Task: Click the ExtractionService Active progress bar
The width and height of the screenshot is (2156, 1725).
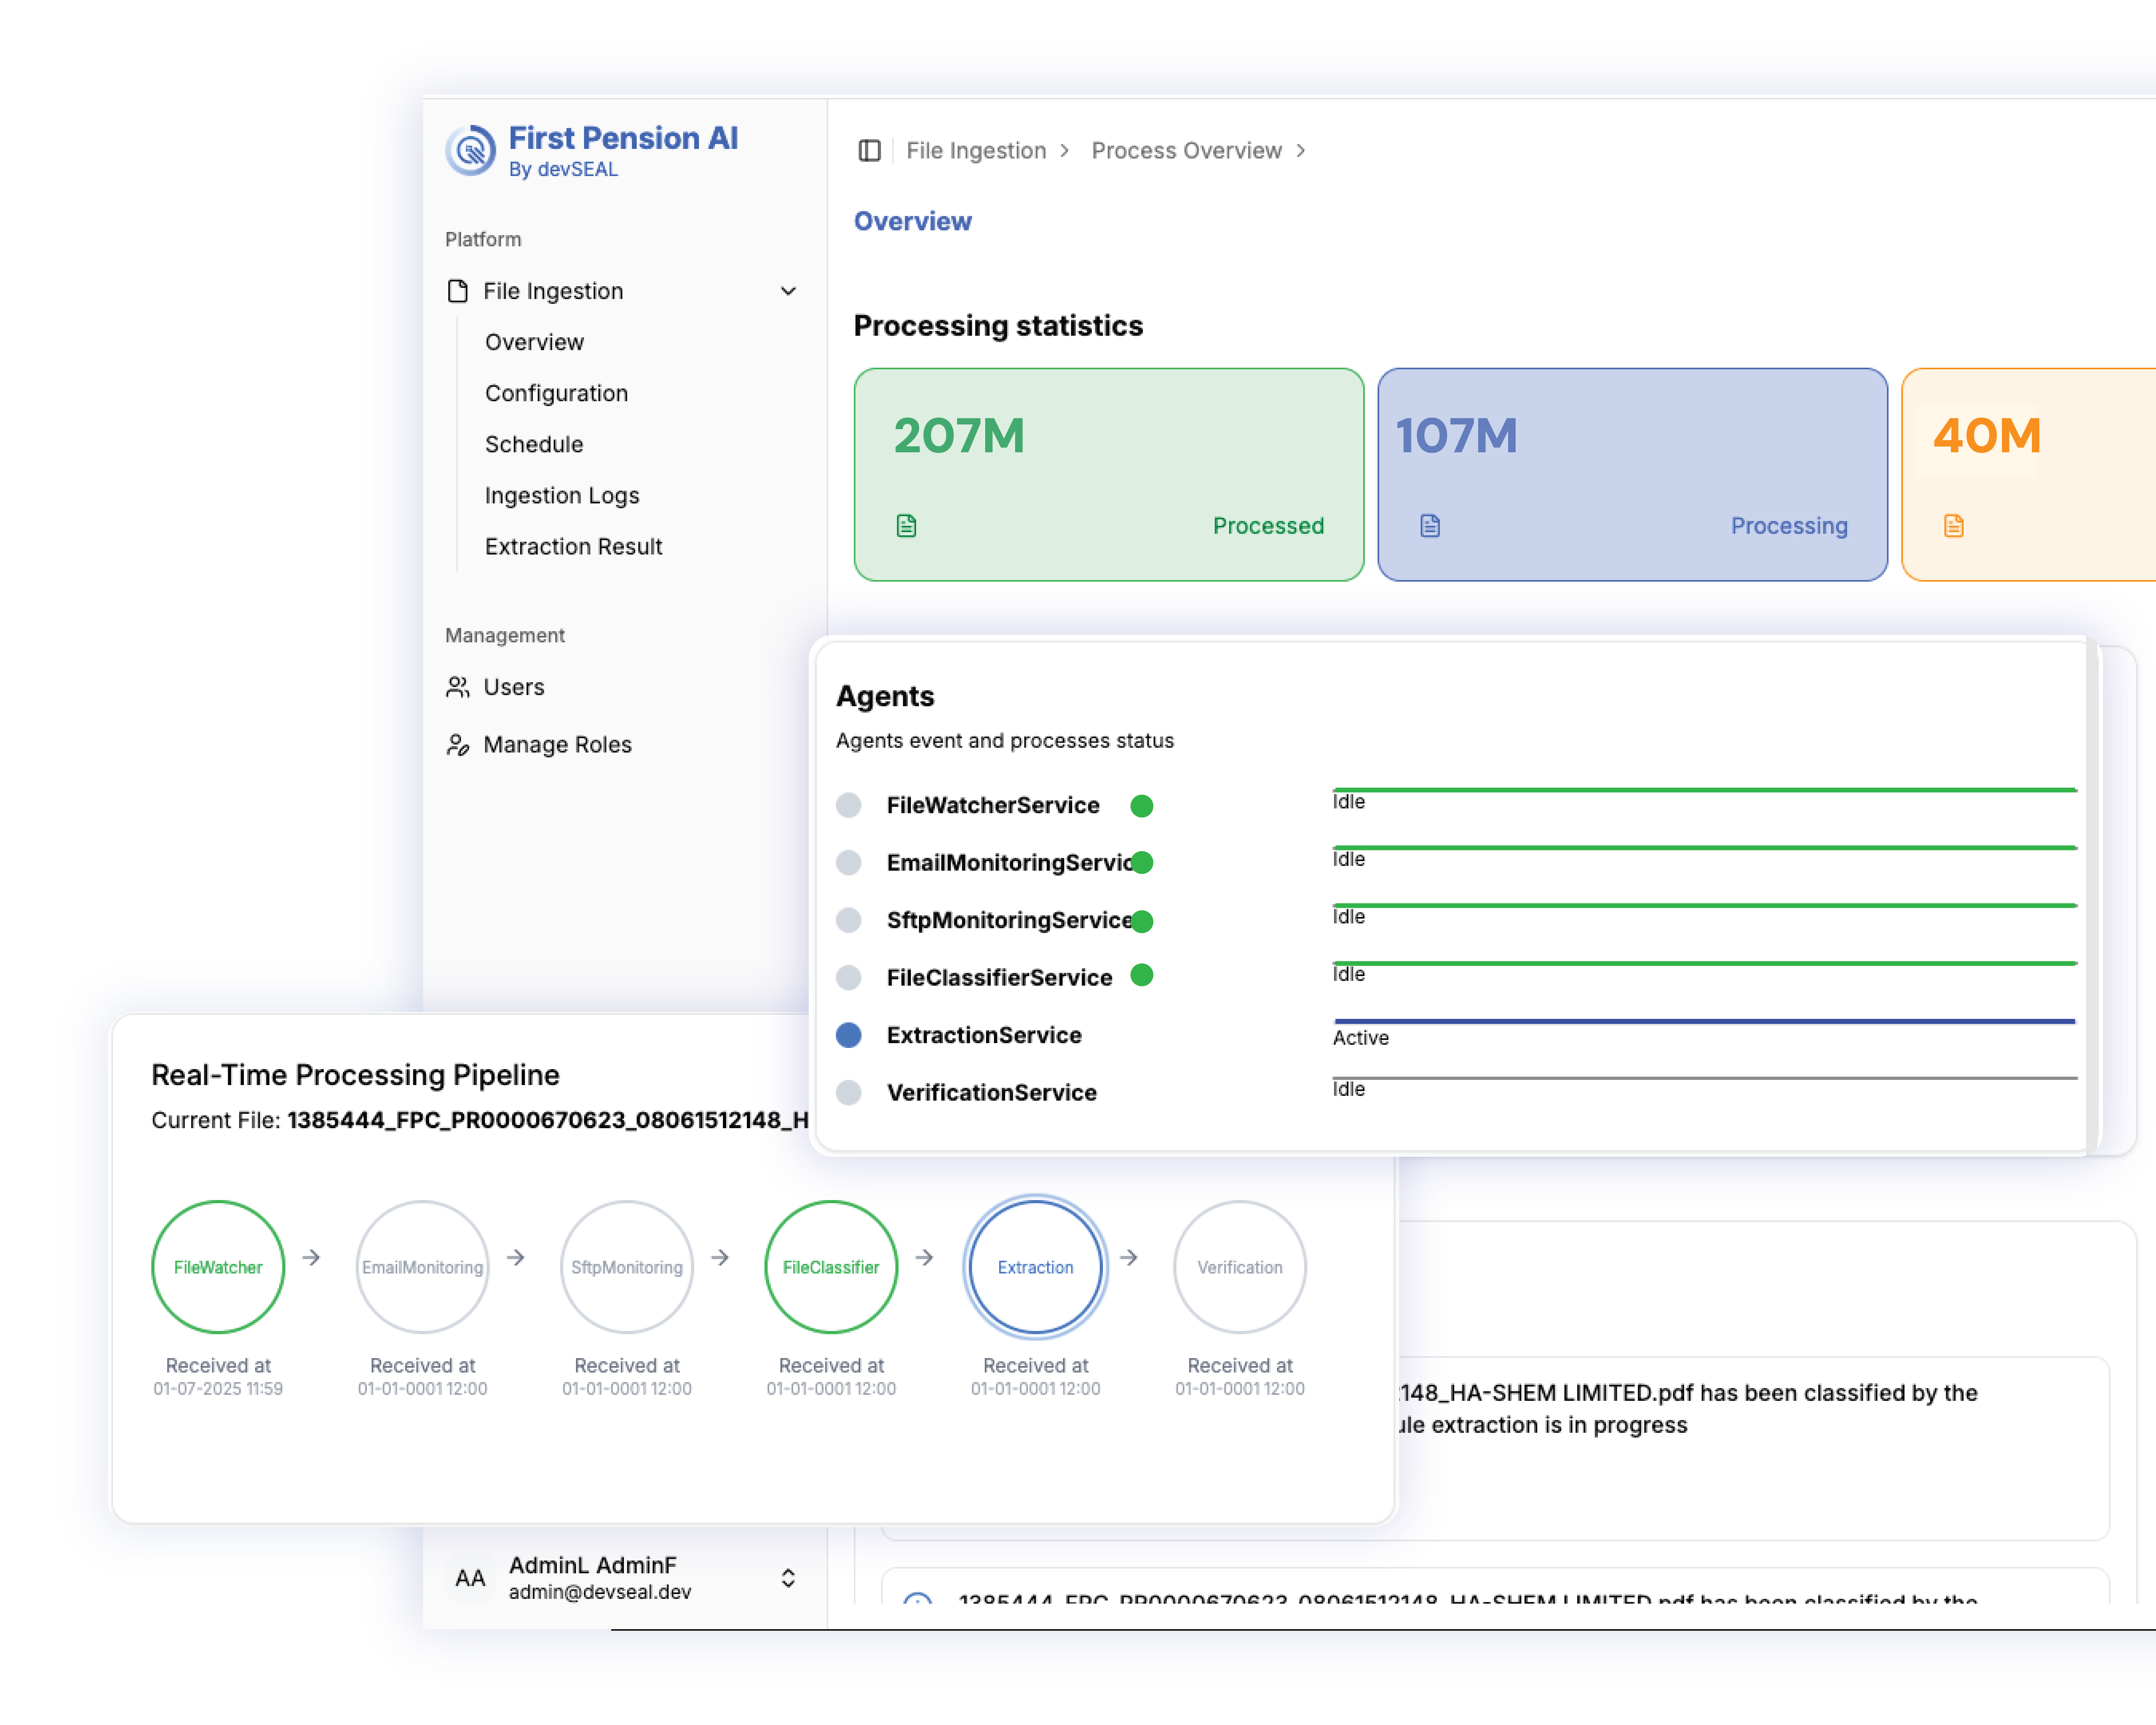Action: coord(1704,1021)
